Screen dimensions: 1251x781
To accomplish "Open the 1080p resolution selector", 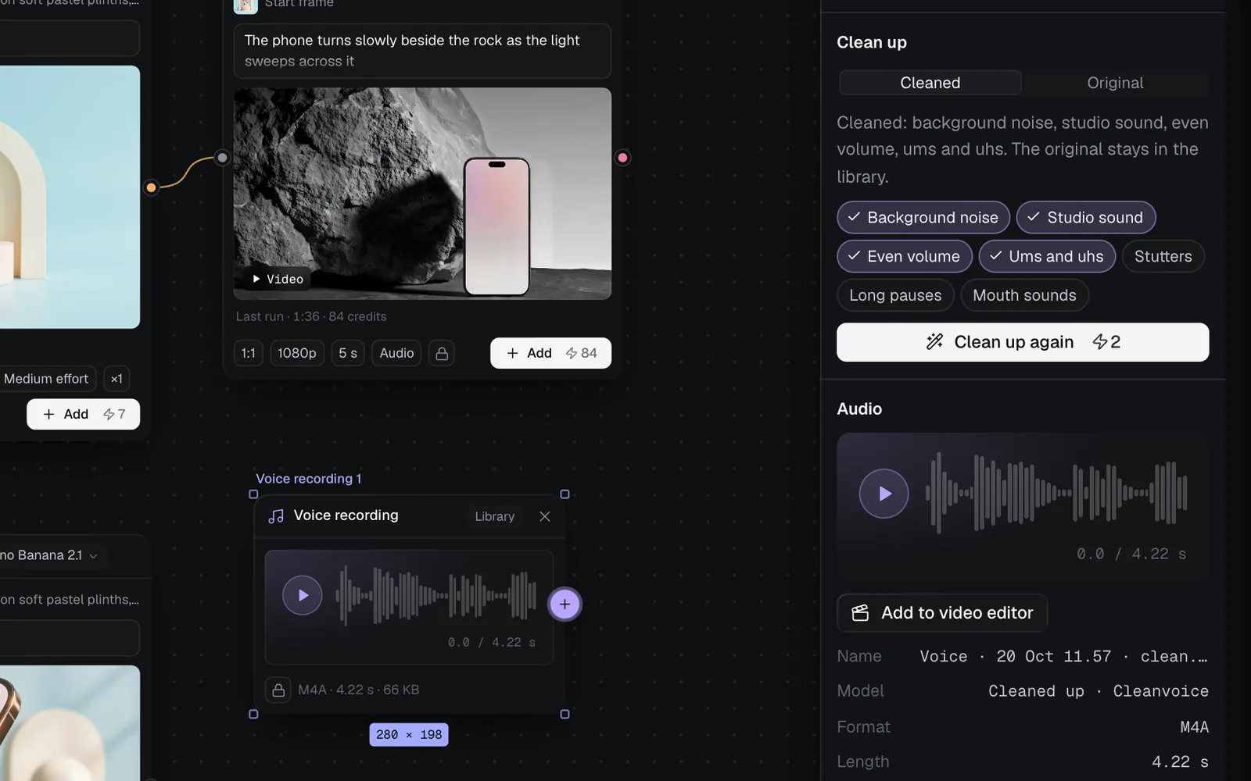I will 297,353.
